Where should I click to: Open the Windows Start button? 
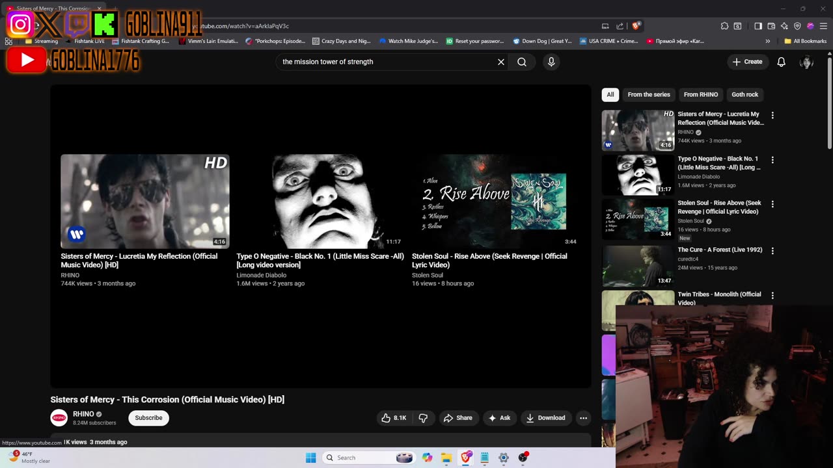click(311, 458)
